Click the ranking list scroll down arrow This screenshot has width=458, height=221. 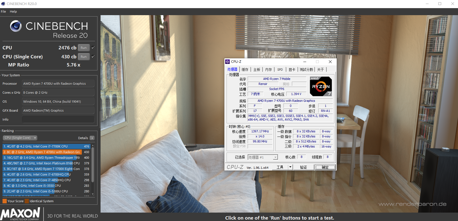point(93,194)
